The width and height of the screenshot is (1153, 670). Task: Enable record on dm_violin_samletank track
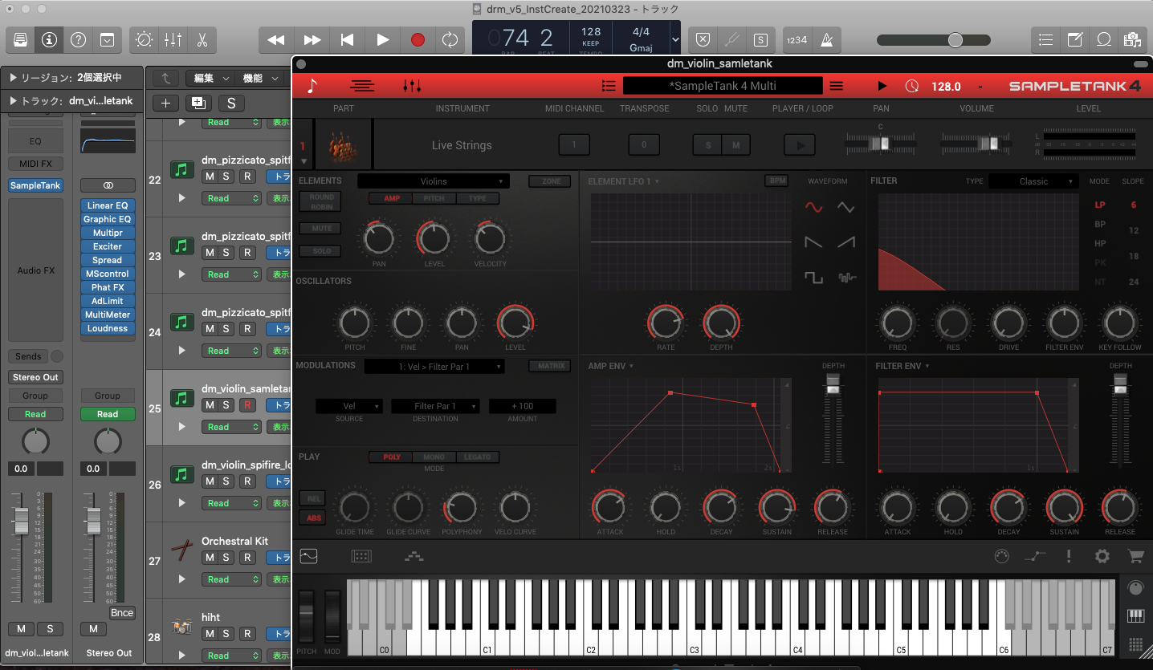[x=248, y=405]
